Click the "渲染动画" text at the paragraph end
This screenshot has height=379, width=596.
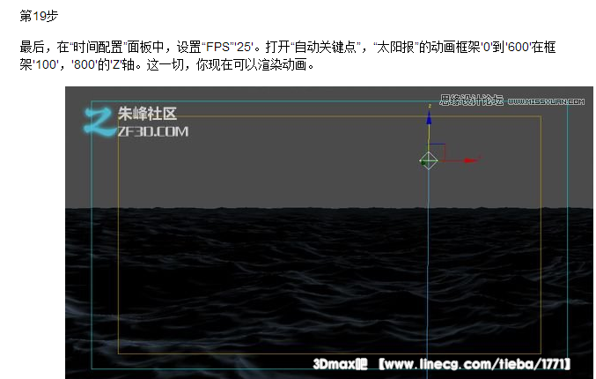tap(282, 64)
